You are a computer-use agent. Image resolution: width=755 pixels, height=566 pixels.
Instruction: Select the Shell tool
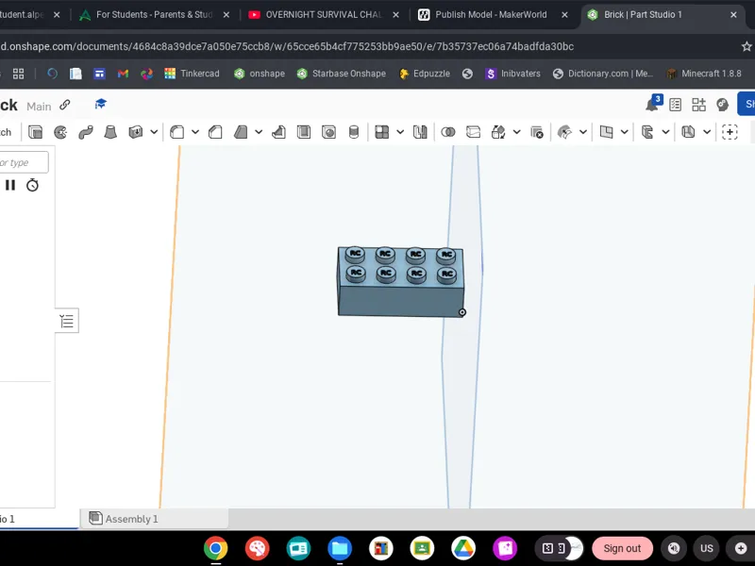[304, 132]
